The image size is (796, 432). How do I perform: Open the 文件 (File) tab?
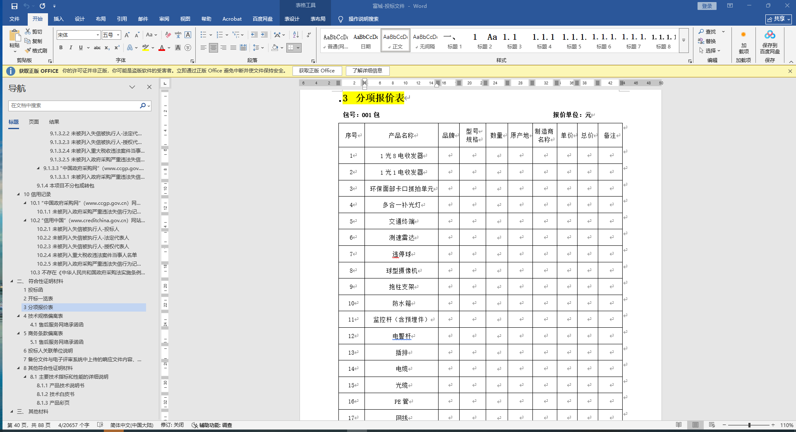coord(14,19)
